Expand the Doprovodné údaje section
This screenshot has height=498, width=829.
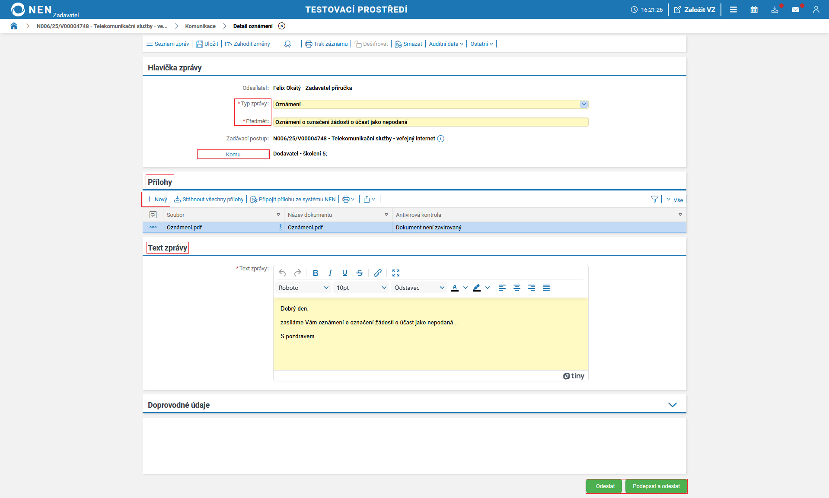point(672,405)
